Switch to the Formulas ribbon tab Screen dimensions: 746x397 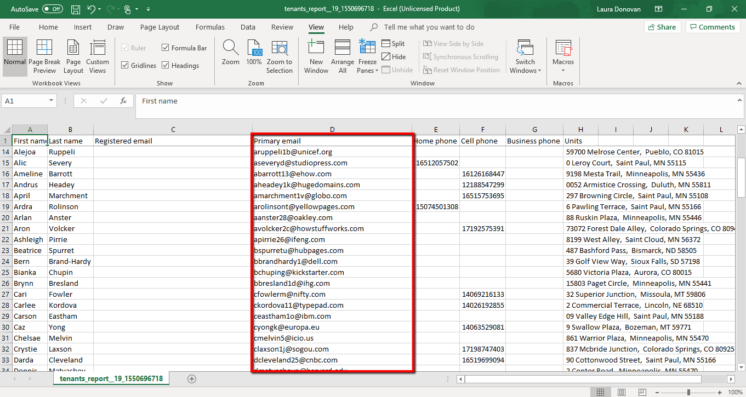210,27
